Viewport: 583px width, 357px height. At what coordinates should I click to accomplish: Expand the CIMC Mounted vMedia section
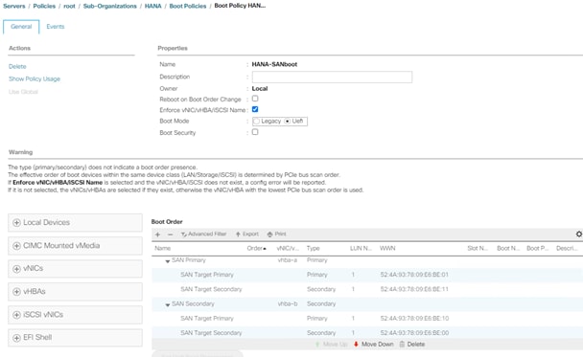click(x=75, y=245)
